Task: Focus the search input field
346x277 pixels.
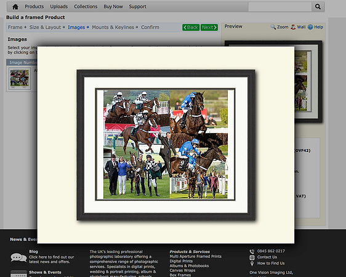Action: [x=280, y=7]
